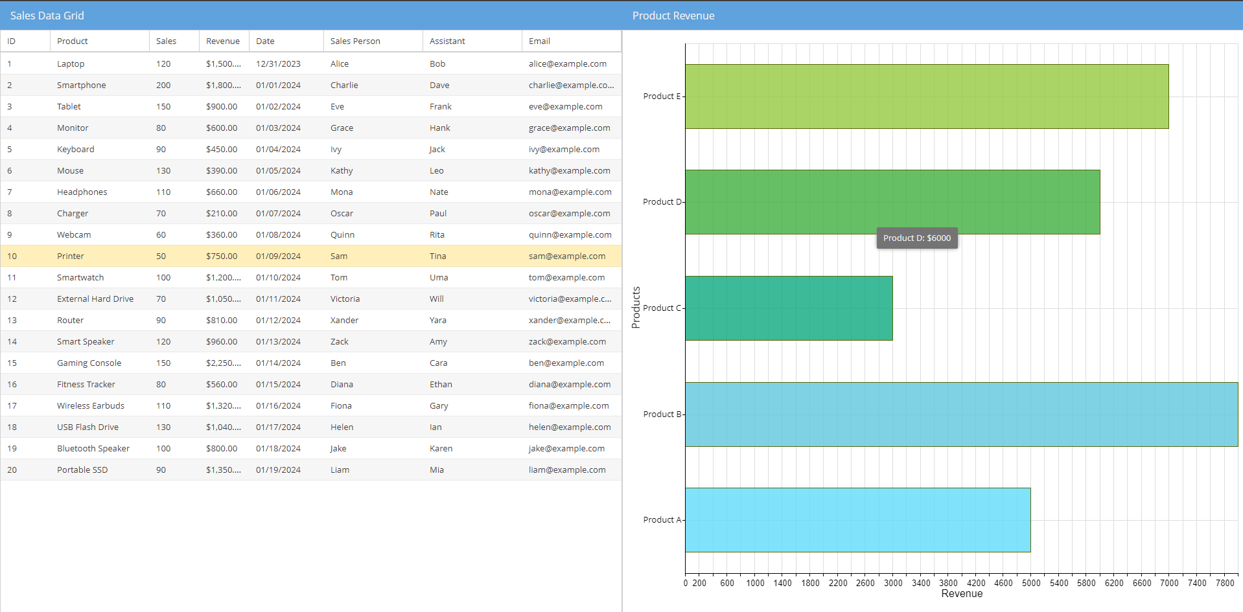Click the Product D bar in chart
The image size is (1243, 612).
pyautogui.click(x=892, y=202)
